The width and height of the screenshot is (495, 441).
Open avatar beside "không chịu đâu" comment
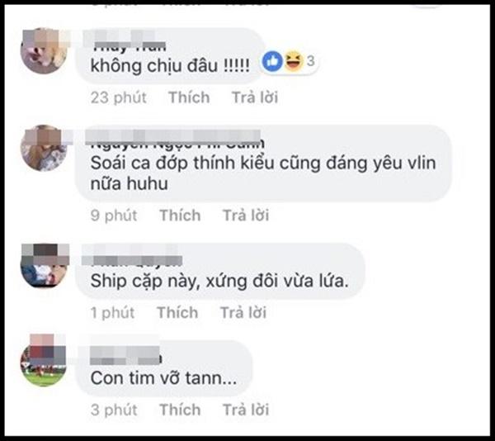(x=44, y=51)
